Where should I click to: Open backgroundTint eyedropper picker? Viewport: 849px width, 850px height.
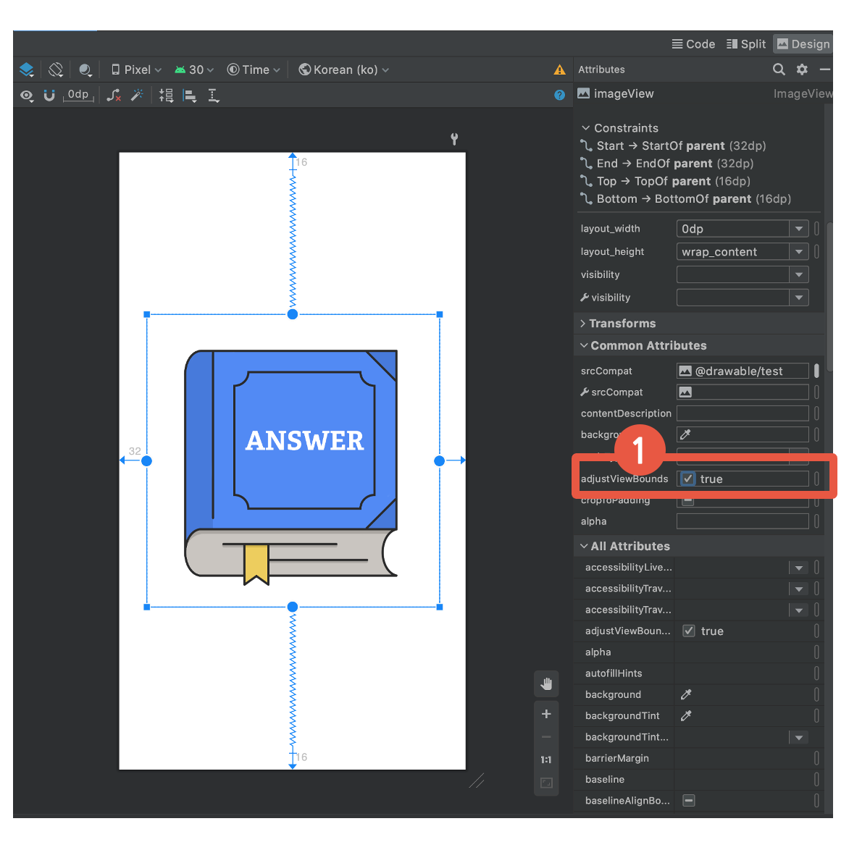click(x=686, y=716)
